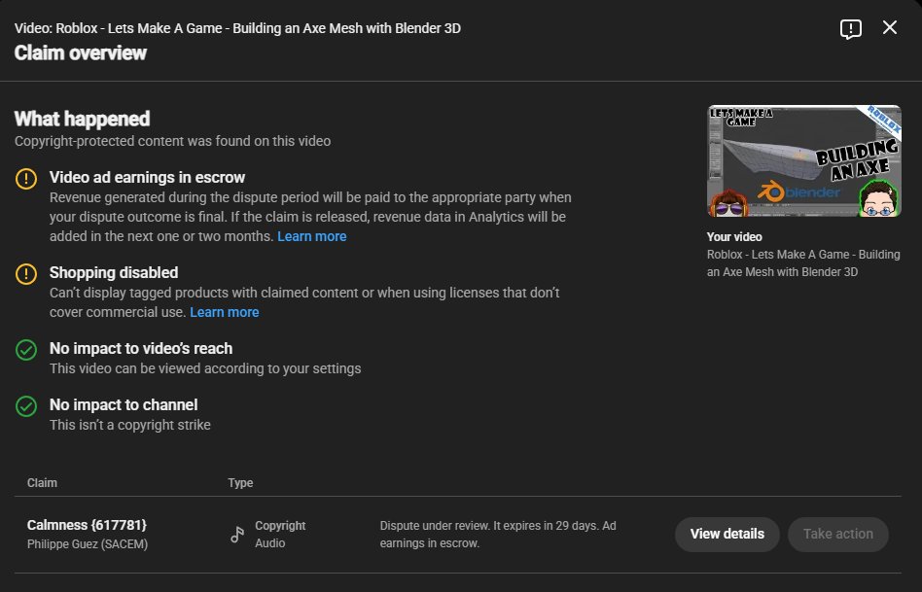Click video title under Your video label

(x=803, y=263)
